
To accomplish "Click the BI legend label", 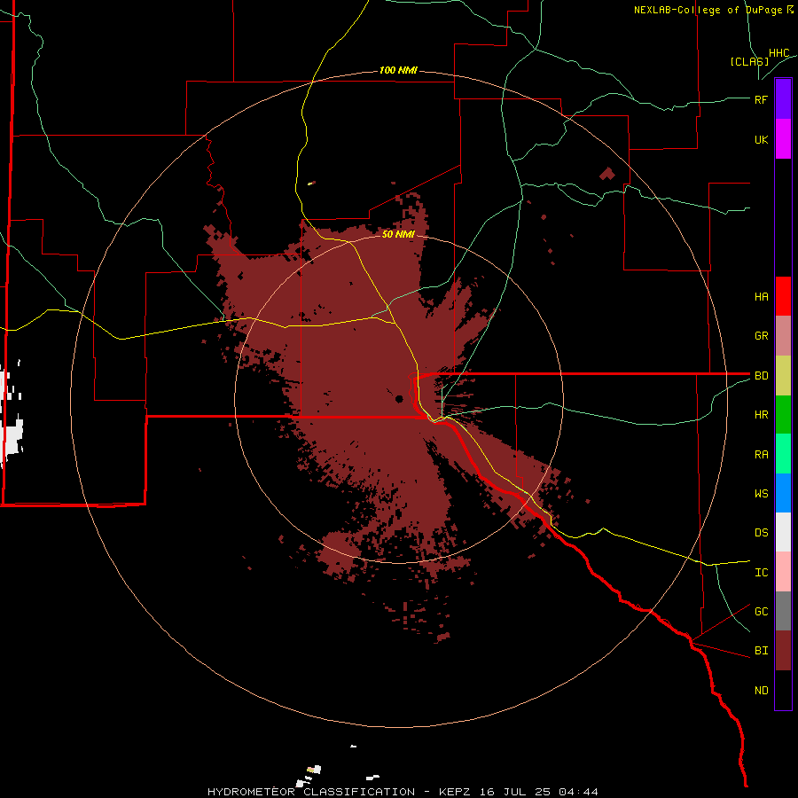I will click(x=761, y=651).
